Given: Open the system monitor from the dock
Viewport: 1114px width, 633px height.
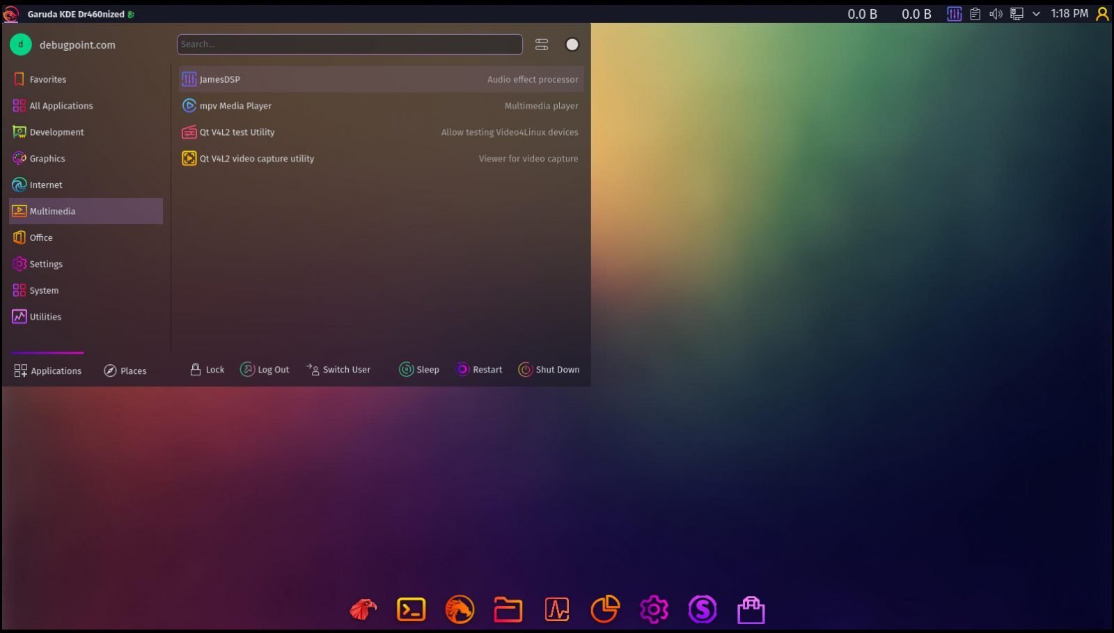Looking at the screenshot, I should point(557,609).
